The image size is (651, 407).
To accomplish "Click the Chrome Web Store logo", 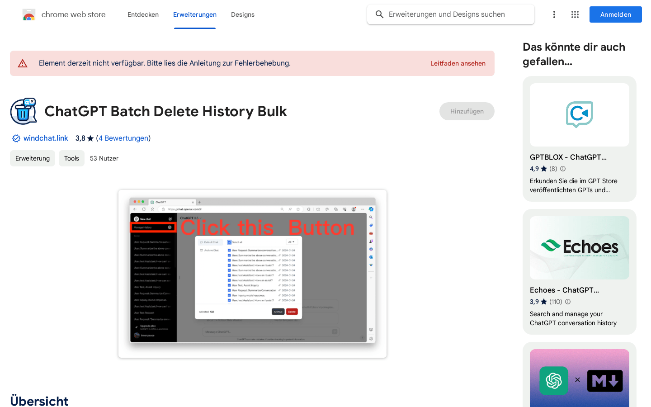I will (29, 14).
